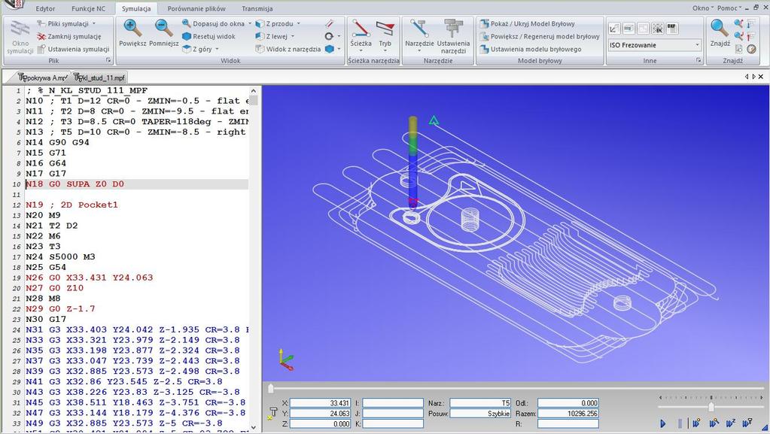Screen dimensions: 770x434
Task: Click the simulation progress slider handle
Action: tap(270, 389)
